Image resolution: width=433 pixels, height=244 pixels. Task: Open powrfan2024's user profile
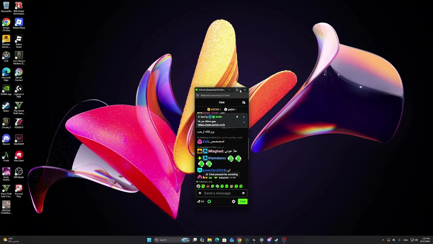pyautogui.click(x=214, y=170)
